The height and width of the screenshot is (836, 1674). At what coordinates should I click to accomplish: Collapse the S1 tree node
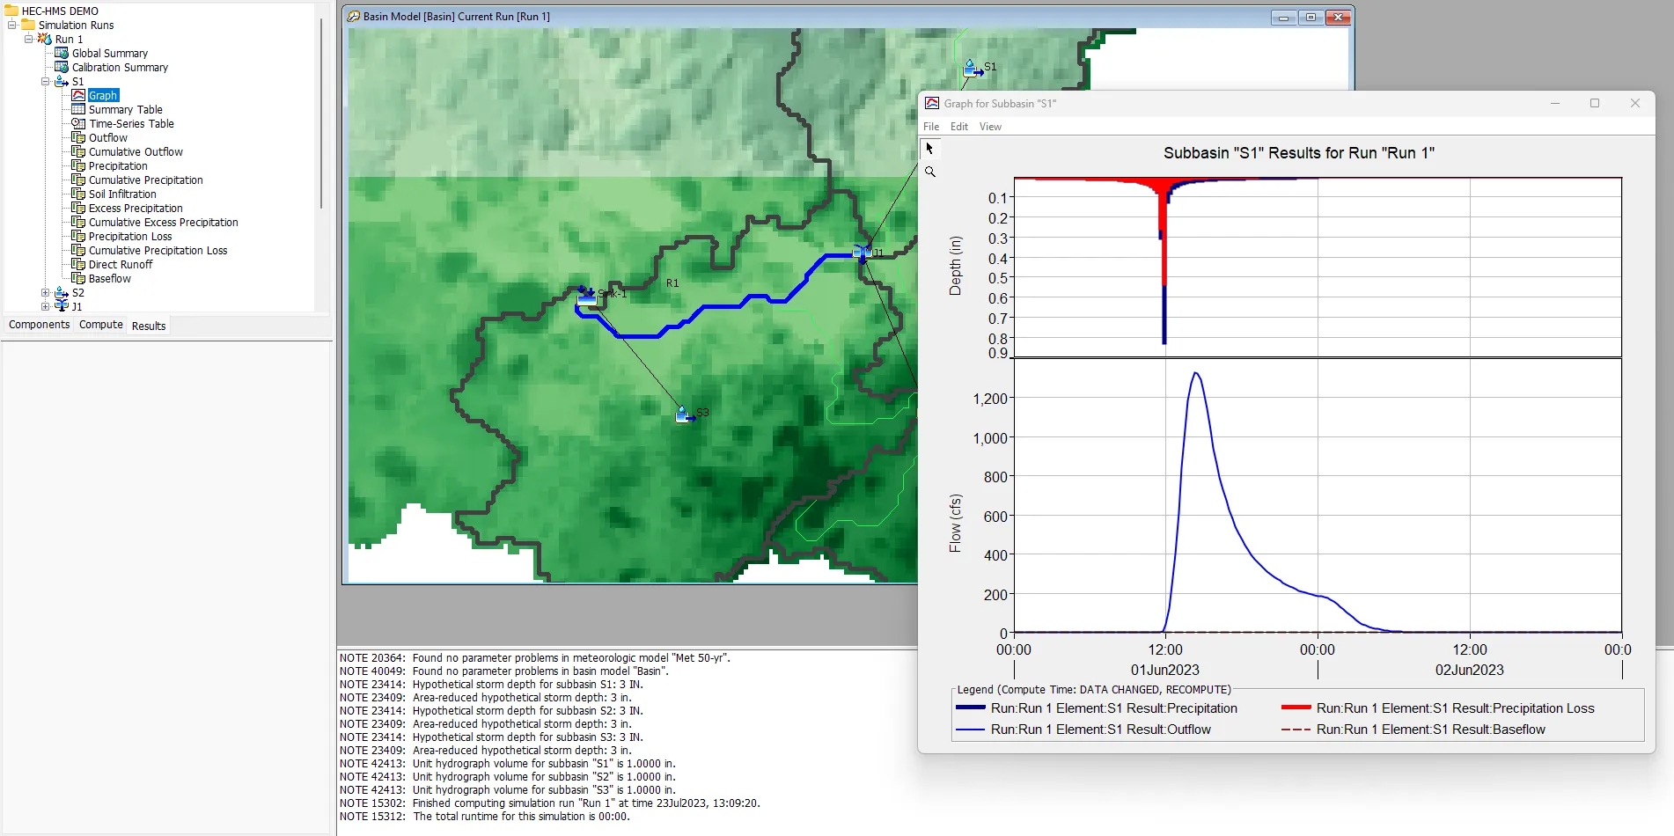(46, 81)
